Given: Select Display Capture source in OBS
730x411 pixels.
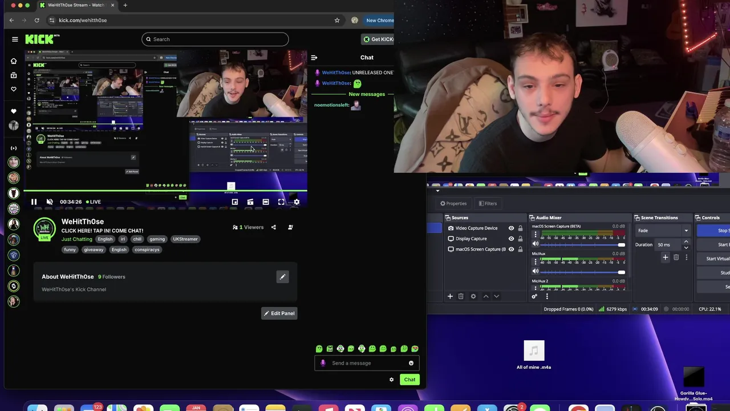Looking at the screenshot, I should pos(471,239).
